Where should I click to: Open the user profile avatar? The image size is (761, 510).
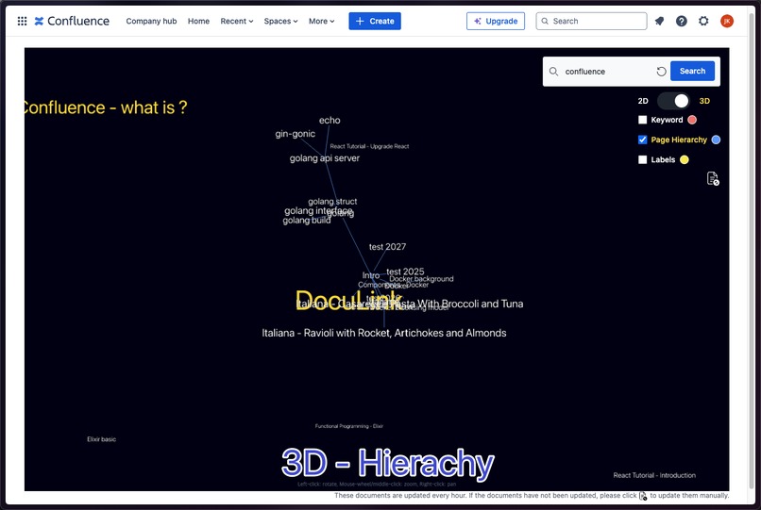click(x=727, y=21)
